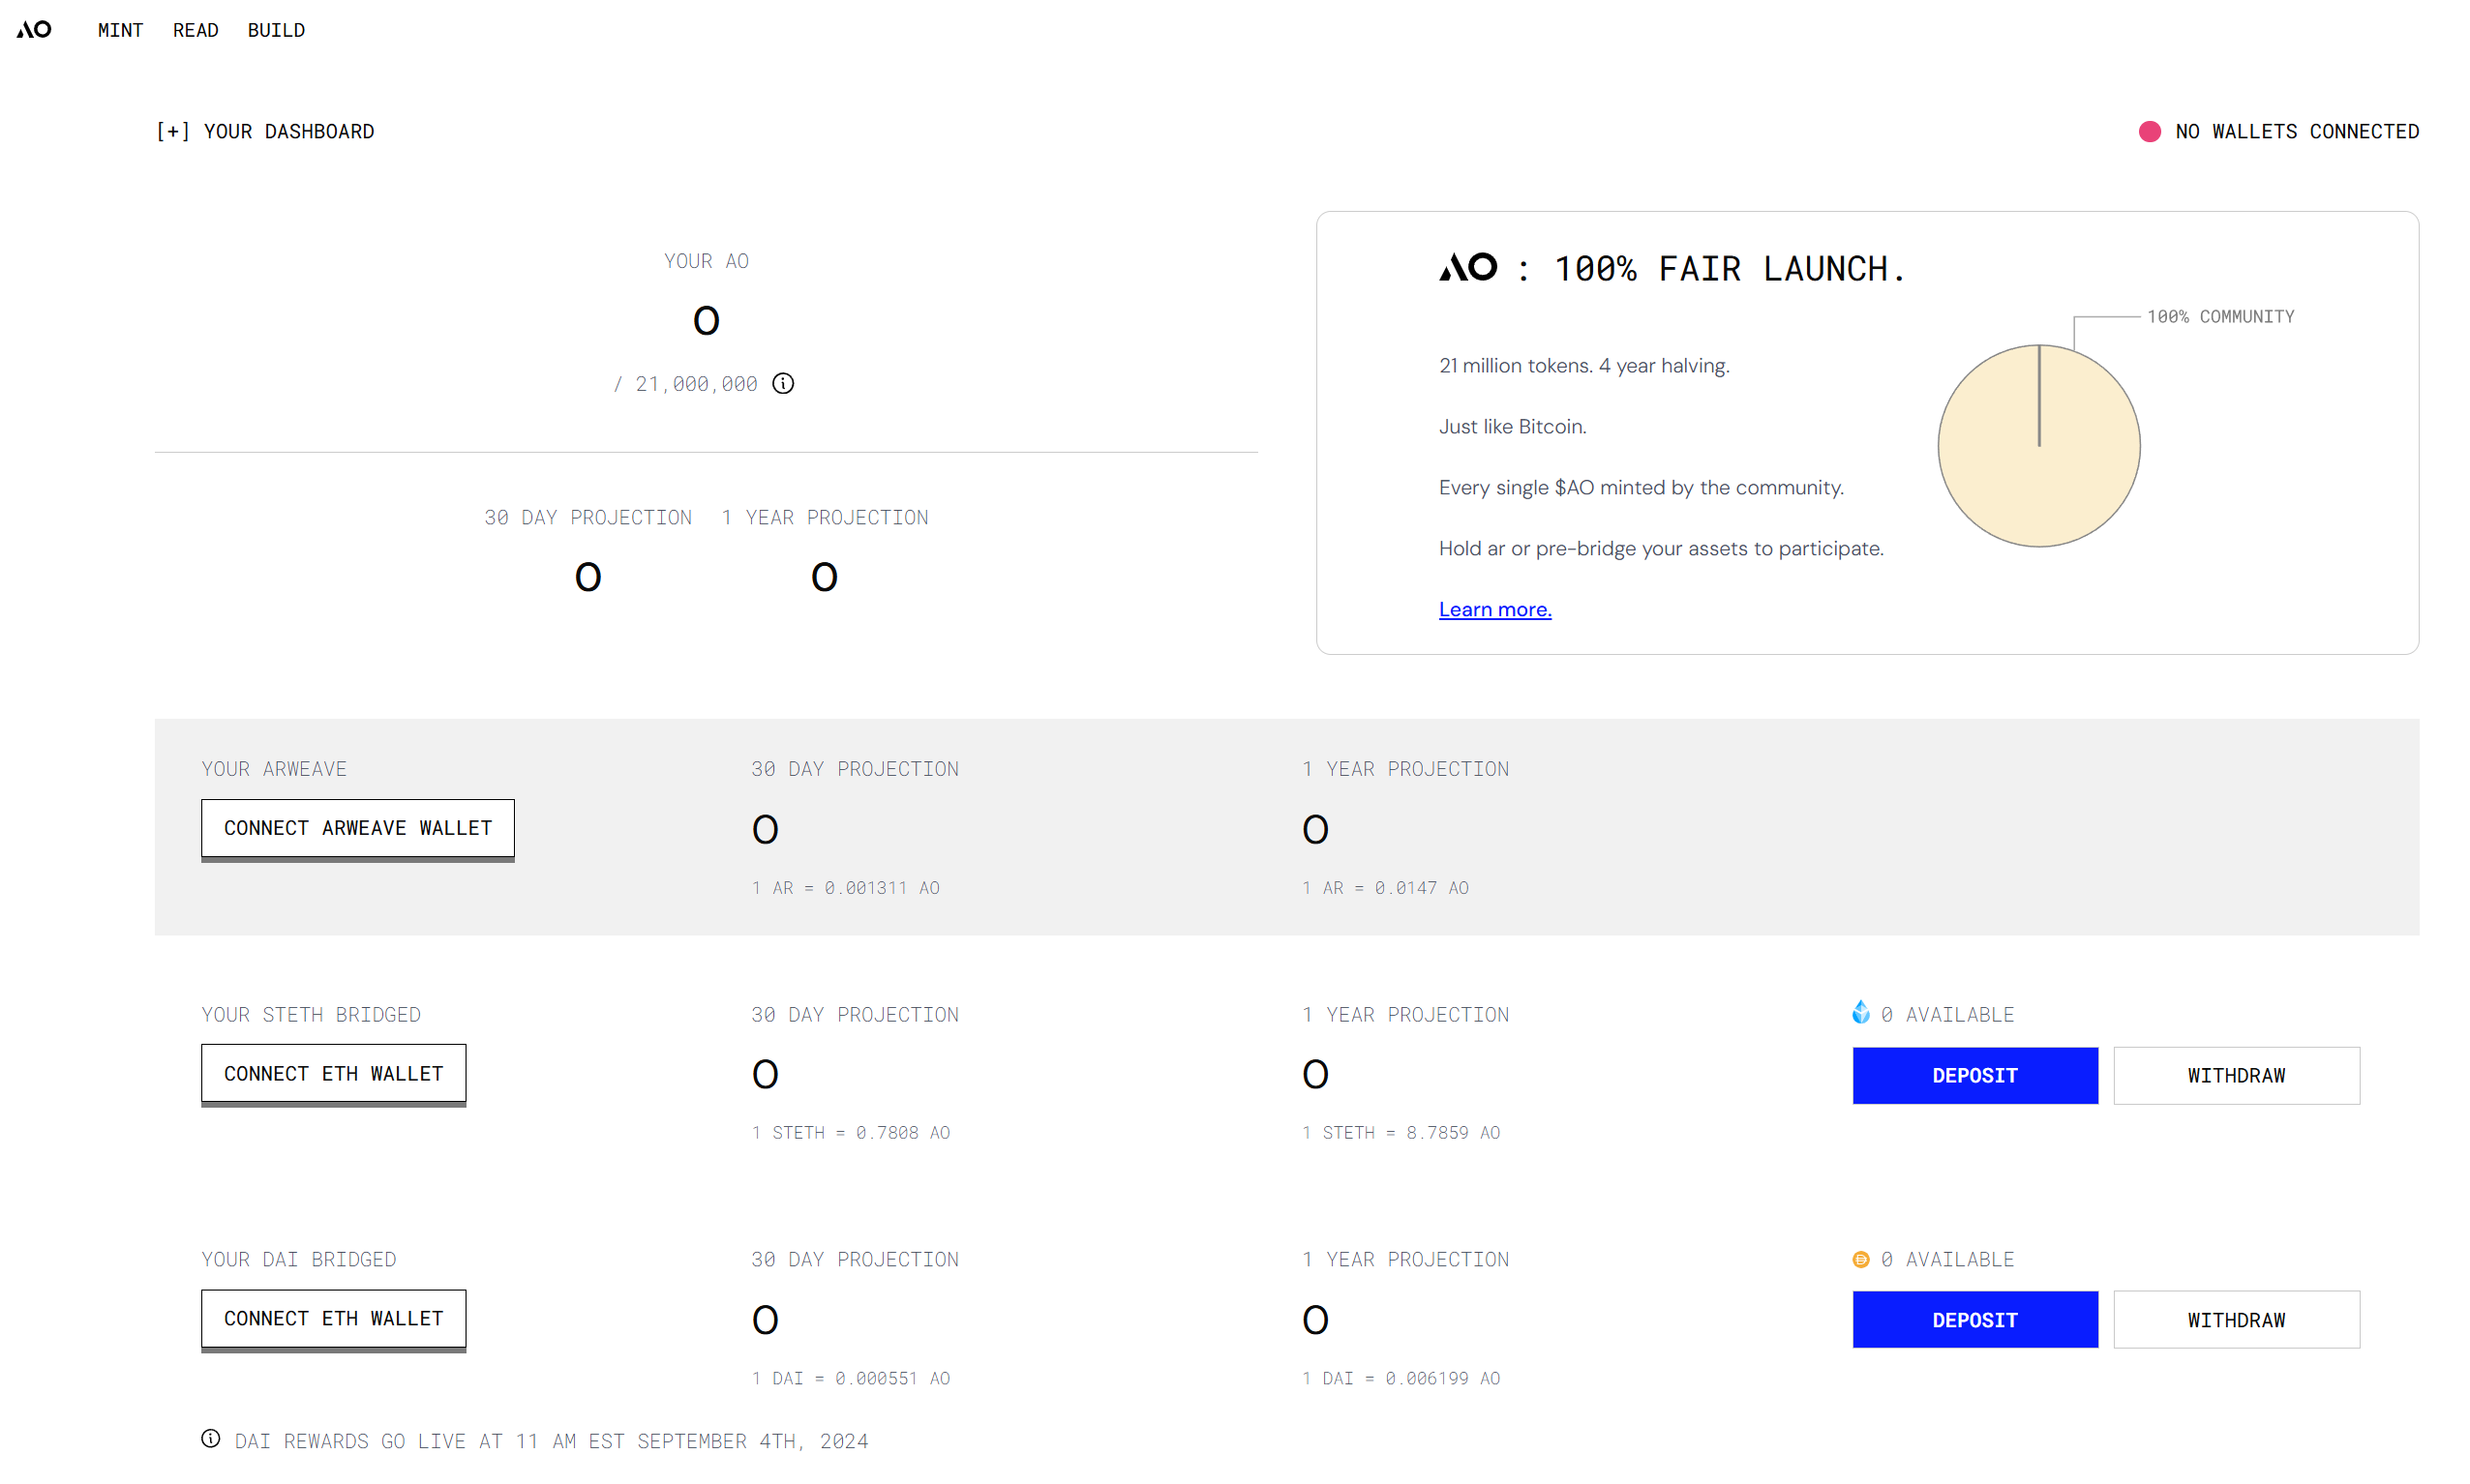Open the BUILD menu item
The image size is (2470, 1484).
pyautogui.click(x=276, y=30)
